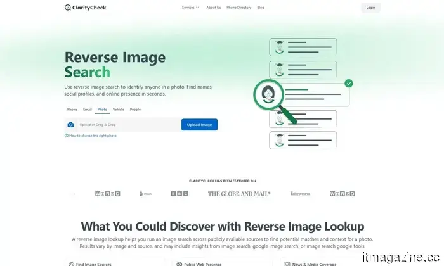Viewport: 444px width, 266px height.
Task: Click the Reverse Image Search heading
Action: click(115, 65)
